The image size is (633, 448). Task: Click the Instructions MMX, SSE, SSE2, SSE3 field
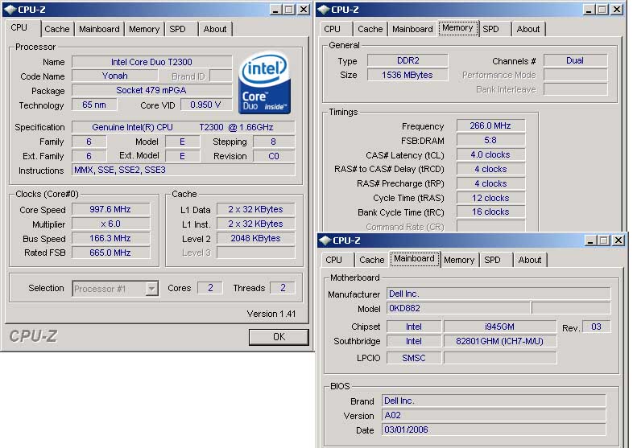[x=184, y=170]
